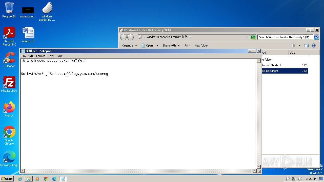Launch FileZilla Client shortcut
The image size is (324, 182).
9,84
